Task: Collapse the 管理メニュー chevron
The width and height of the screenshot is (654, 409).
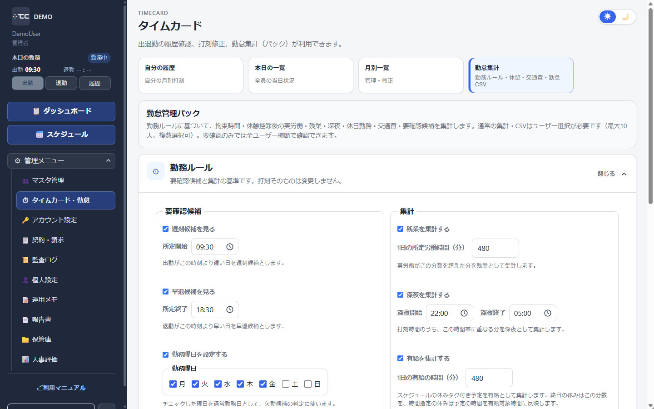Action: [108, 160]
